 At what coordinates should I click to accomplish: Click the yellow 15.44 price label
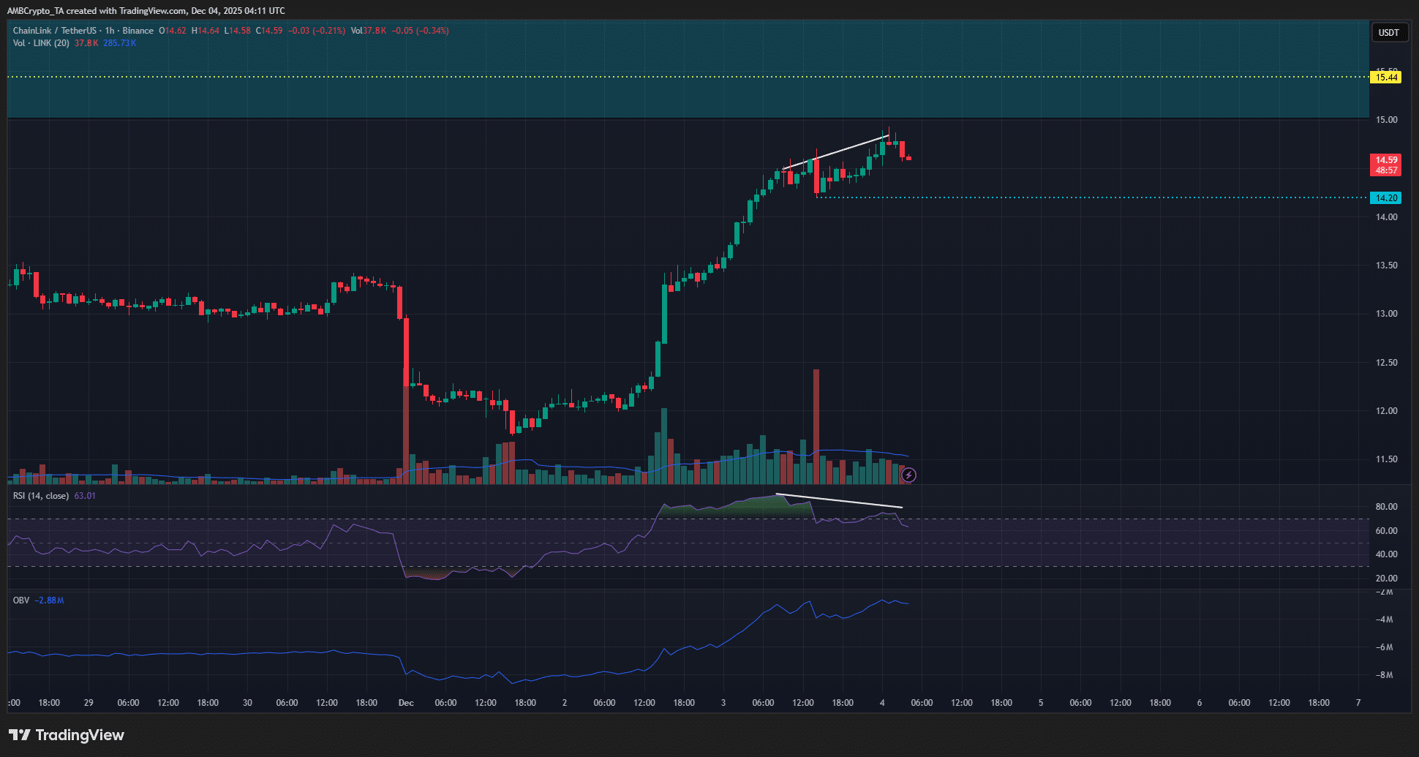pos(1386,78)
